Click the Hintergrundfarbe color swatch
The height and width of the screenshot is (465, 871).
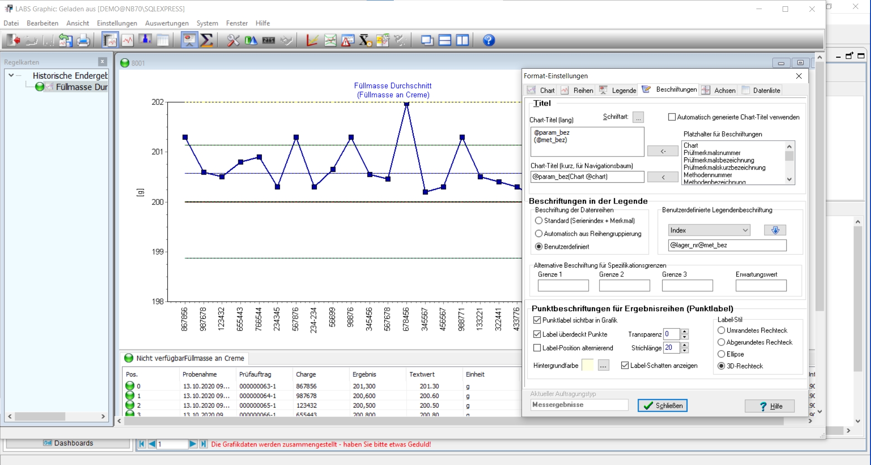click(587, 365)
